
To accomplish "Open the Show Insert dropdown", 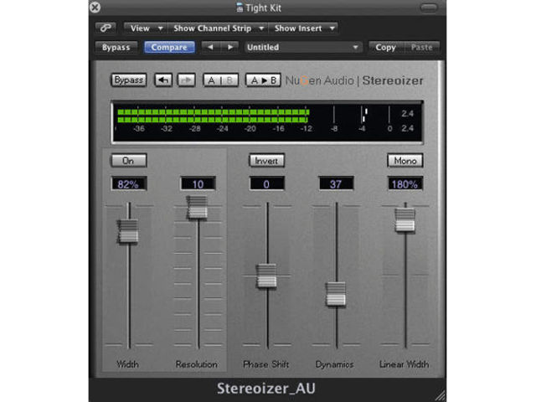I will coord(303,28).
